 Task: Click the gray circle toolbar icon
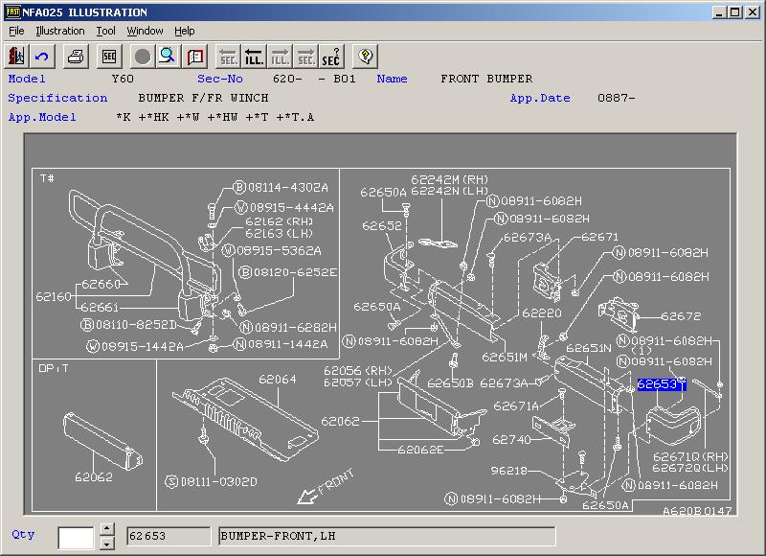click(143, 57)
